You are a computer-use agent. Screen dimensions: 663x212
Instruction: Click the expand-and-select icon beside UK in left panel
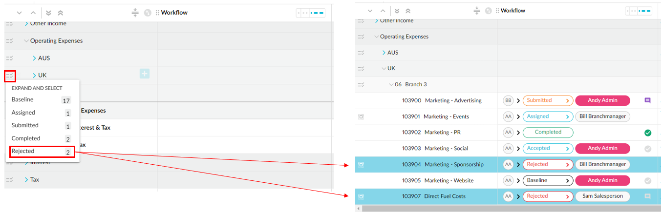(x=10, y=76)
